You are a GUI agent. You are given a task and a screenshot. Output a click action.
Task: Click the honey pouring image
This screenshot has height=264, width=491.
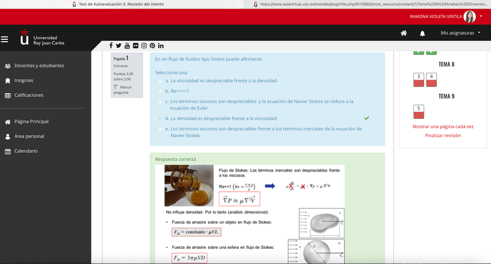pyautogui.click(x=189, y=185)
